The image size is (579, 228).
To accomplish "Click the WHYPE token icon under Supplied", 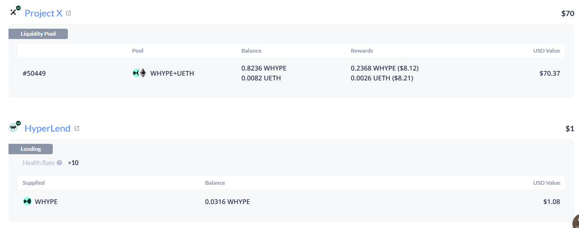I will (27, 201).
